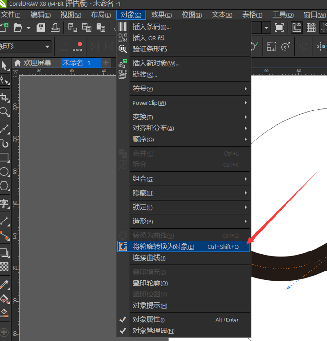This screenshot has height=341, width=327.
Task: Expand the 符号 submenu
Action: coord(184,89)
